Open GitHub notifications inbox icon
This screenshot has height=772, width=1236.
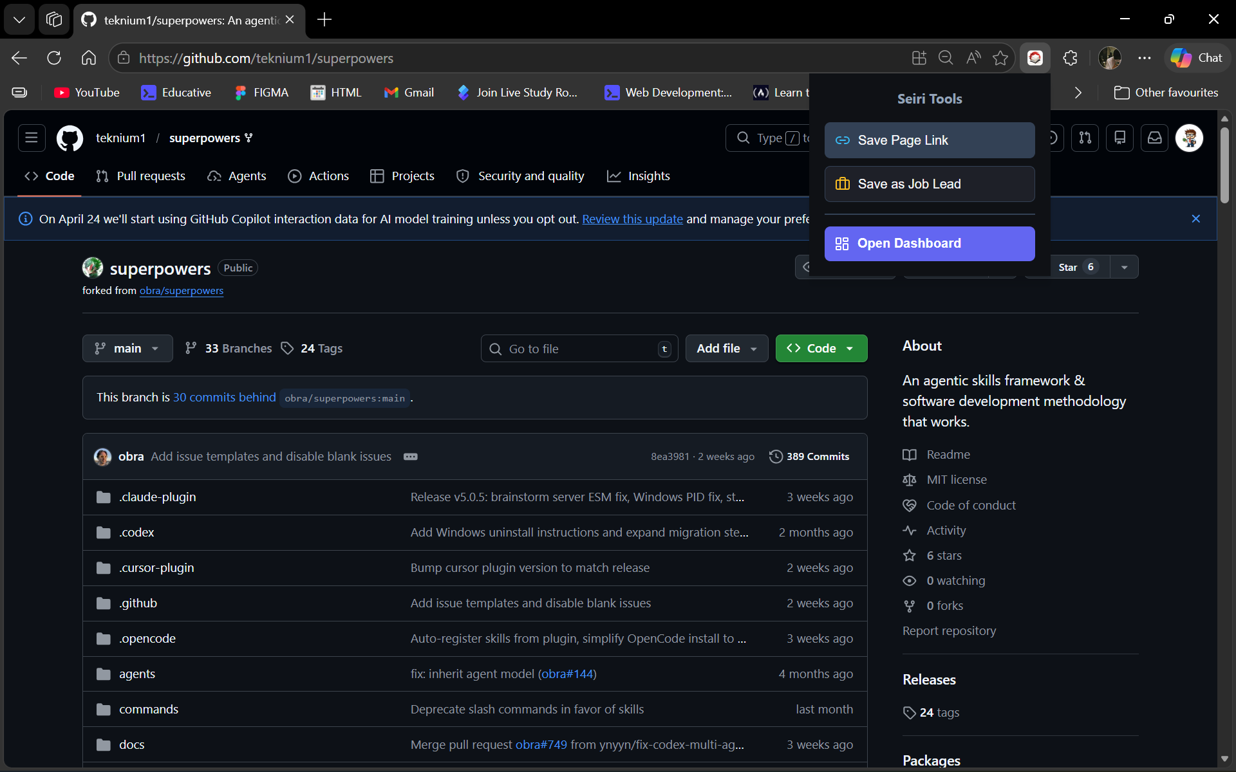[x=1154, y=138]
